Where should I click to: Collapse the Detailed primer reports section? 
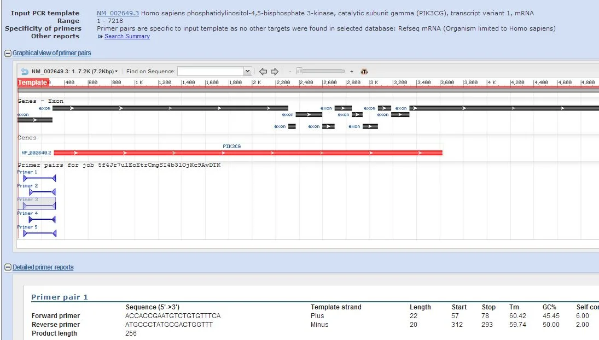(8, 267)
